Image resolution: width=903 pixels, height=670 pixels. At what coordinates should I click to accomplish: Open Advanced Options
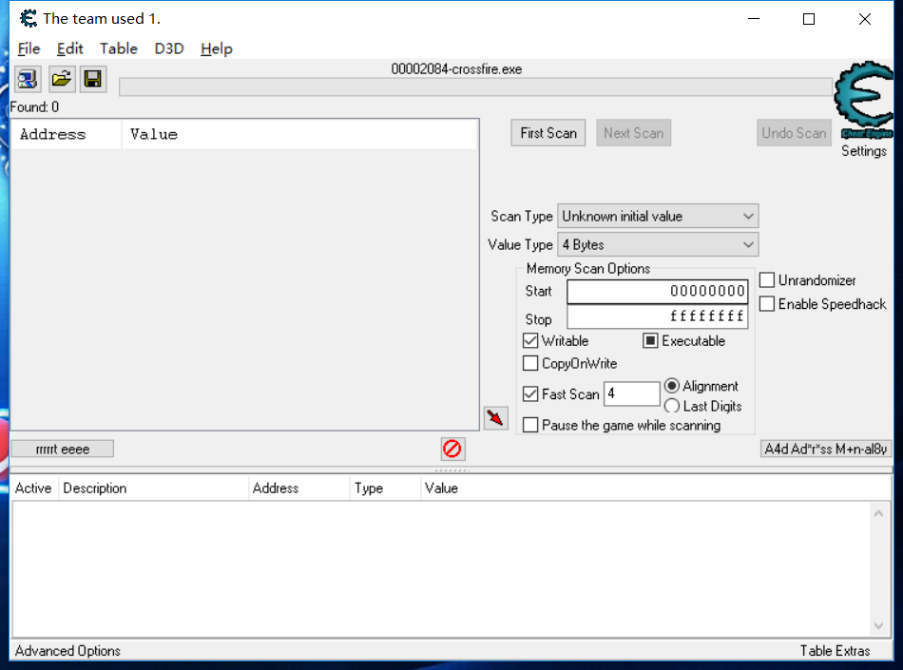pyautogui.click(x=67, y=651)
